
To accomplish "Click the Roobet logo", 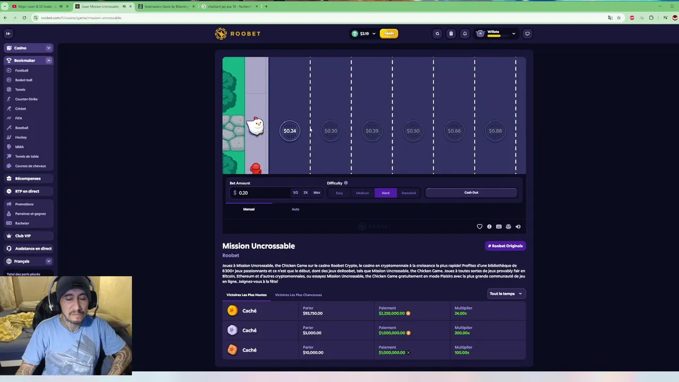I will (x=238, y=33).
